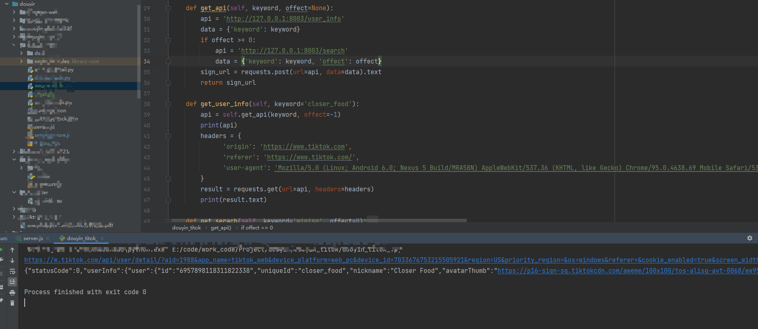This screenshot has width=758, height=329.
Task: Click the 'print(result.text)' line
Action: 233,200
